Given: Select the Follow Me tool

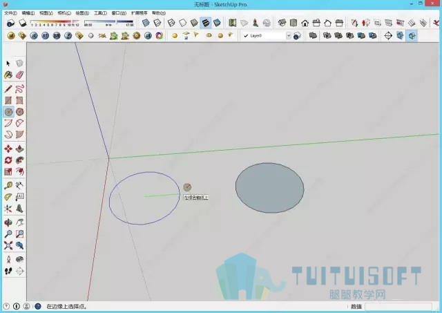Looking at the screenshot, I should click(x=19, y=160).
